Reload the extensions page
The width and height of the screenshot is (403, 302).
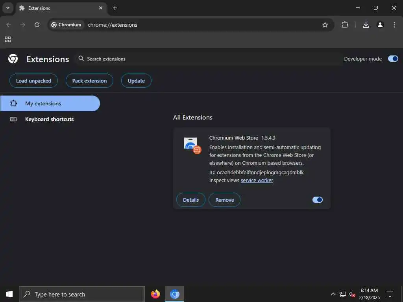tap(37, 25)
